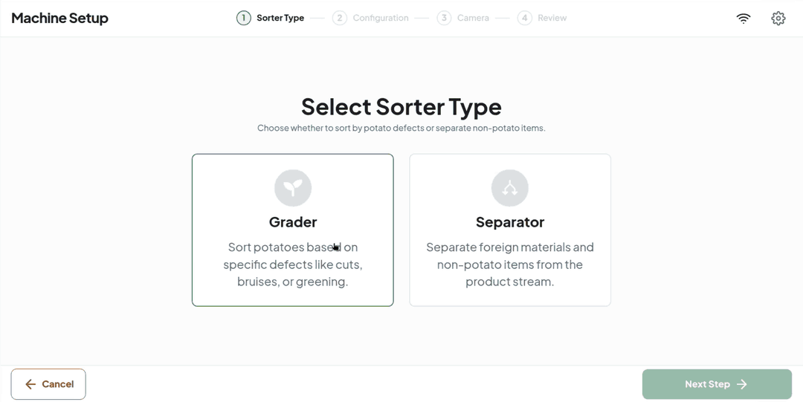Proceed with the Next Step button text
803x402 pixels.
click(707, 384)
